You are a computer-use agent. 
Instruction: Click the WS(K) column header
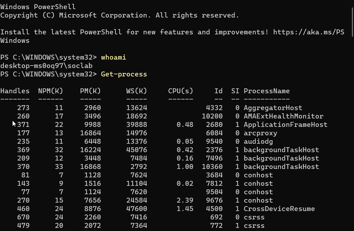click(136, 91)
